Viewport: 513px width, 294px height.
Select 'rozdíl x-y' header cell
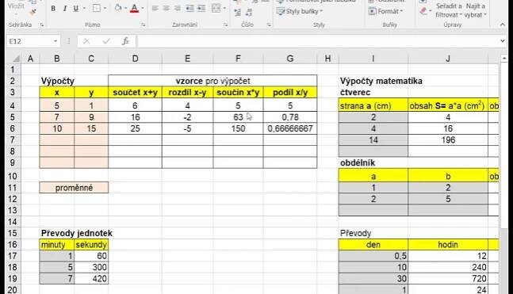(187, 93)
